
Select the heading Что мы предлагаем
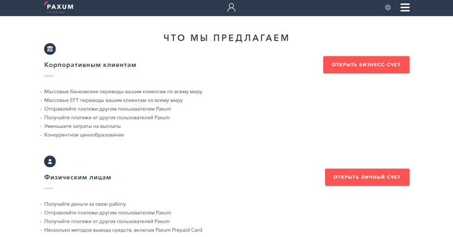pos(226,38)
